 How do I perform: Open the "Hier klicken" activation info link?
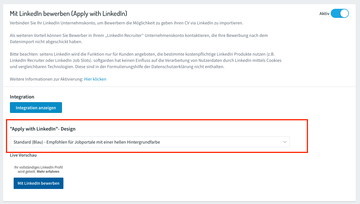pyautogui.click(x=95, y=79)
